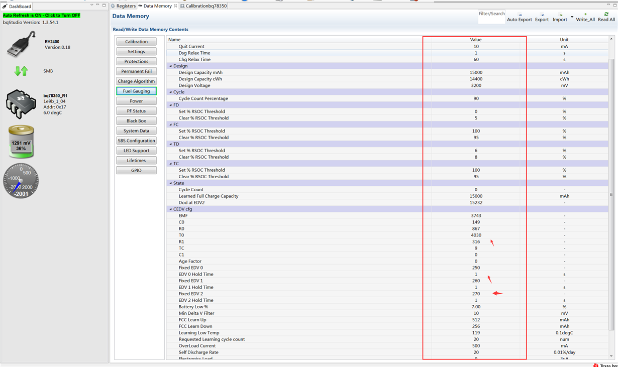Select the Cycle Count Percentage value 90

pos(476,98)
